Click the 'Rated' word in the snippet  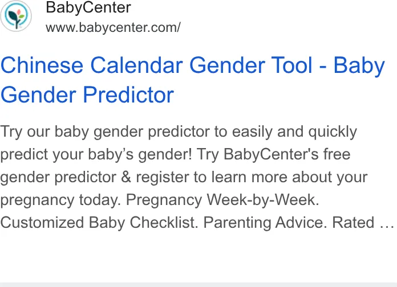(x=353, y=223)
